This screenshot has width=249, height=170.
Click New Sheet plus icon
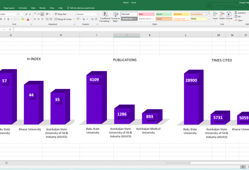click(6, 163)
